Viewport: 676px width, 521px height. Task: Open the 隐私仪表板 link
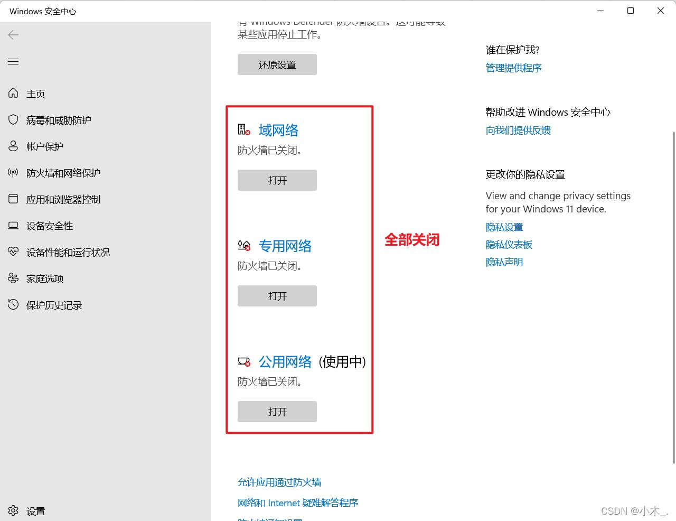(509, 245)
